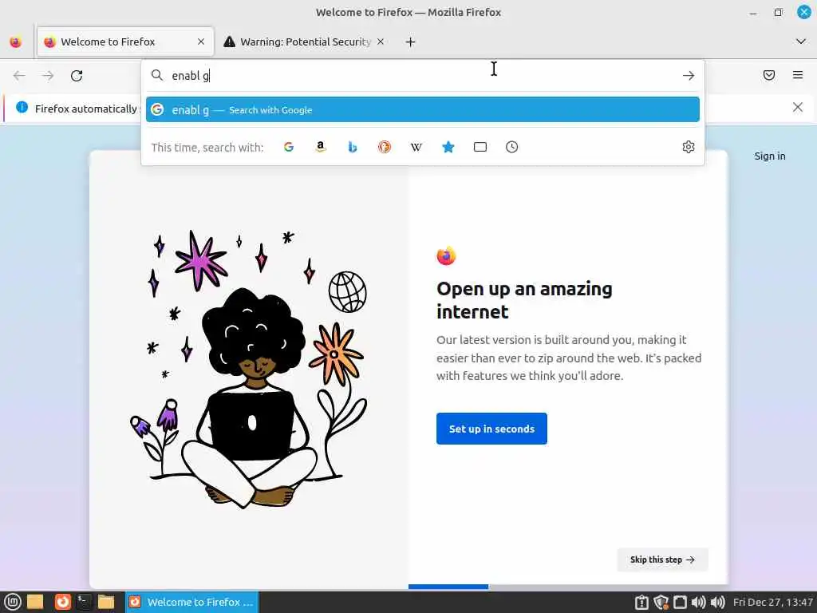Search bookmarks via the star icon
Screen dimensions: 817x613
point(448,147)
